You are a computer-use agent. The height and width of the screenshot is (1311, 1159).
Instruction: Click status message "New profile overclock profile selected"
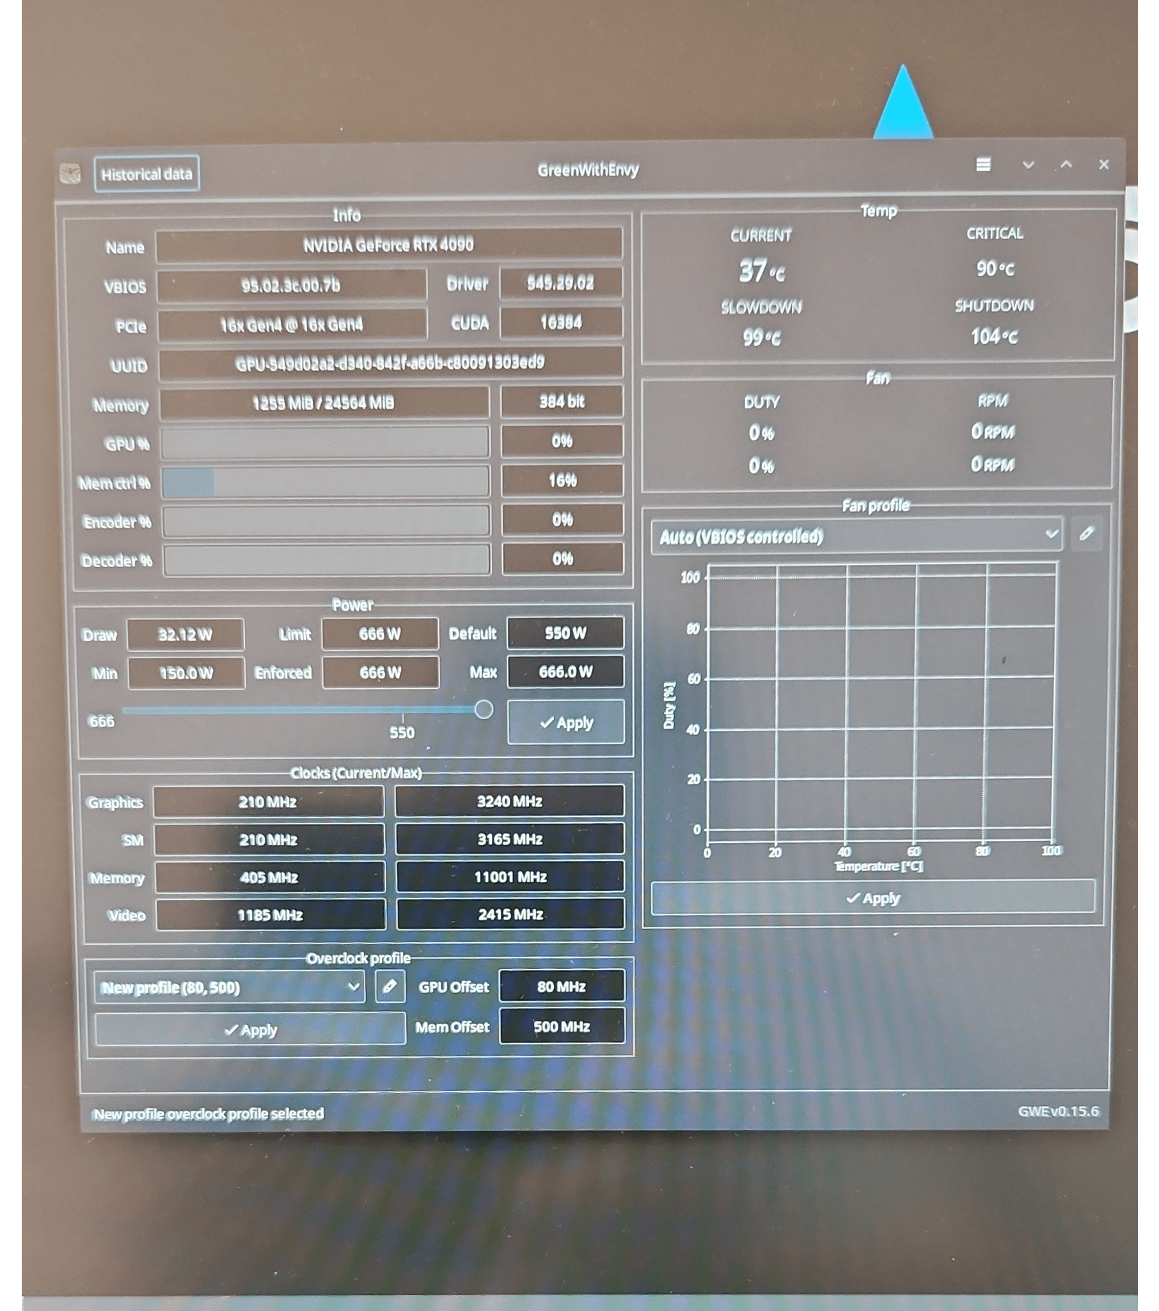tap(209, 1114)
